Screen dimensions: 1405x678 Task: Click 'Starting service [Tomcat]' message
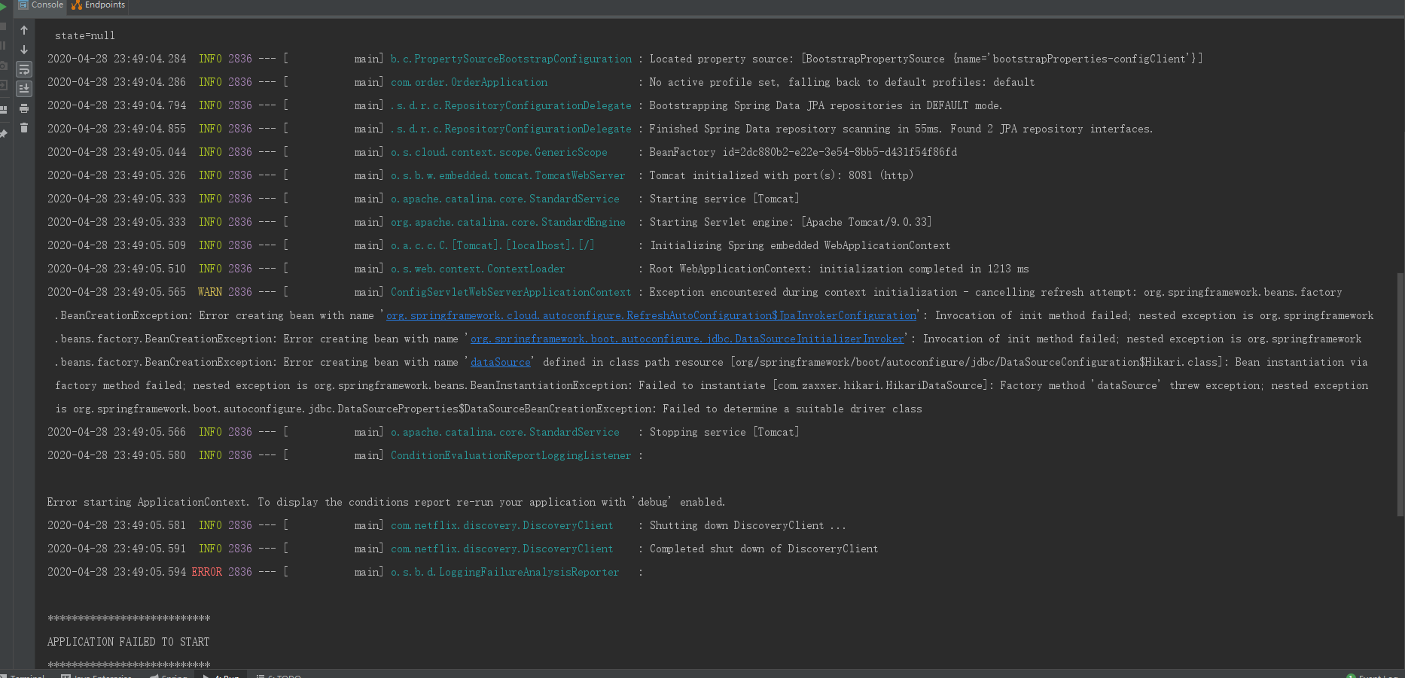724,199
